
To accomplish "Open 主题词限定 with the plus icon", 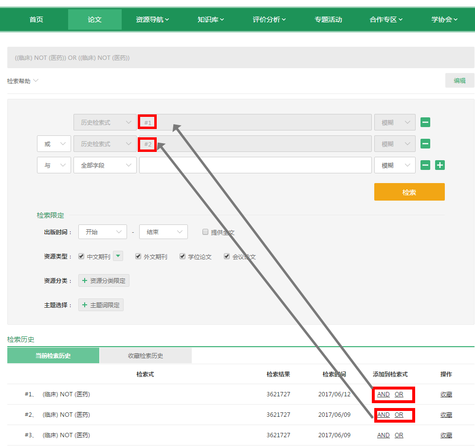I will point(101,305).
